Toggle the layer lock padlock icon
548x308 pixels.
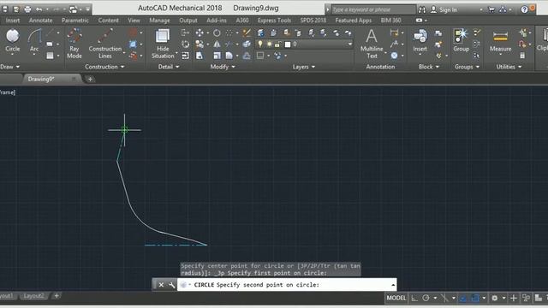pyautogui.click(x=277, y=44)
